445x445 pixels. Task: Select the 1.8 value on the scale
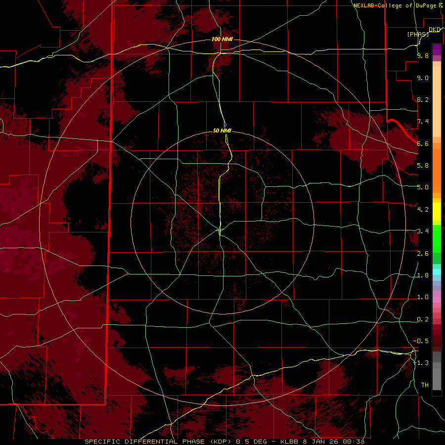(x=423, y=275)
